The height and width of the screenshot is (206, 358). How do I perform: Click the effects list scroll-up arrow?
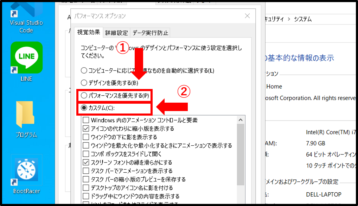pos(241,120)
